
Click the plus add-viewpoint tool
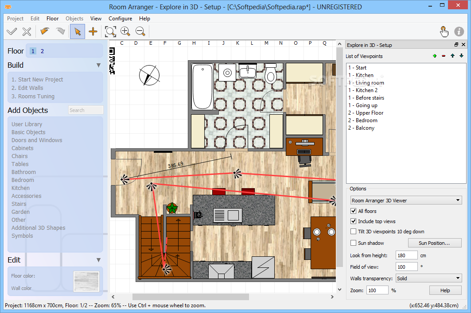coord(93,31)
